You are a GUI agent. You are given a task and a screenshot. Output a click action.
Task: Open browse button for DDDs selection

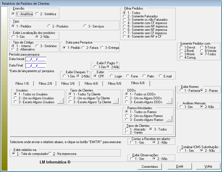click(x=169, y=101)
